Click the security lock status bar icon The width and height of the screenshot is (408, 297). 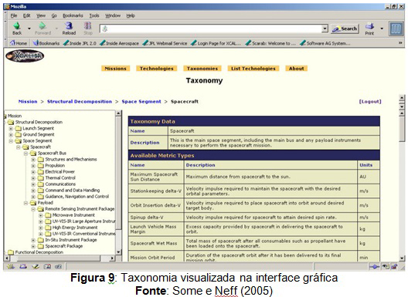395,267
